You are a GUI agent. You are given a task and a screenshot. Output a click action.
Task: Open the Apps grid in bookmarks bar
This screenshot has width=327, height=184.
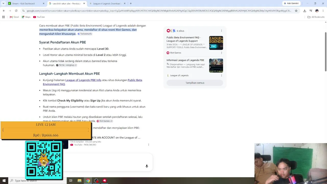pyautogui.click(x=3, y=17)
